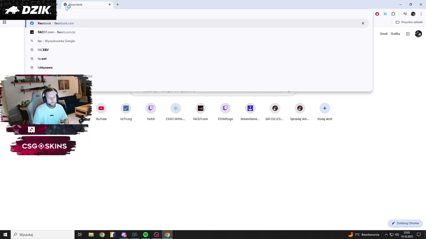Open the media controls icon

coord(405,14)
